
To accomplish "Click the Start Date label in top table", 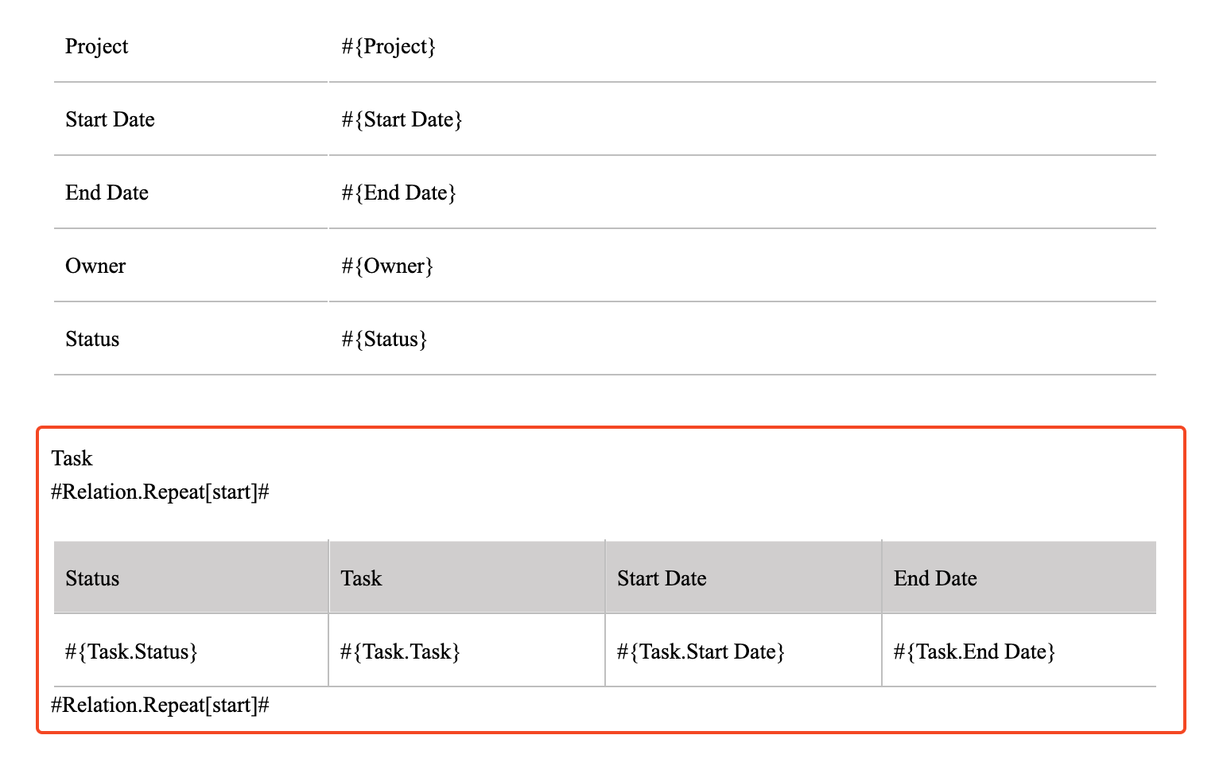I will [x=110, y=119].
